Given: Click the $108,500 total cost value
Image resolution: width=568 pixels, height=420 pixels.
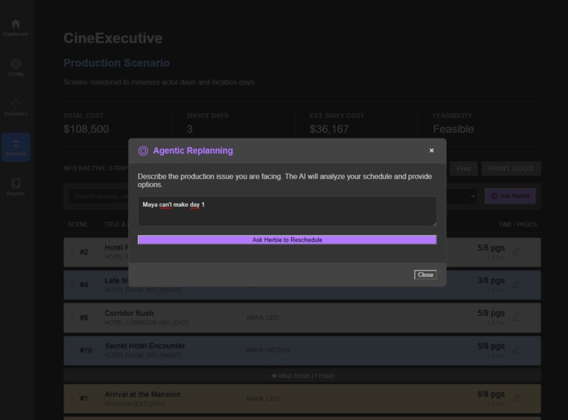Looking at the screenshot, I should point(86,129).
